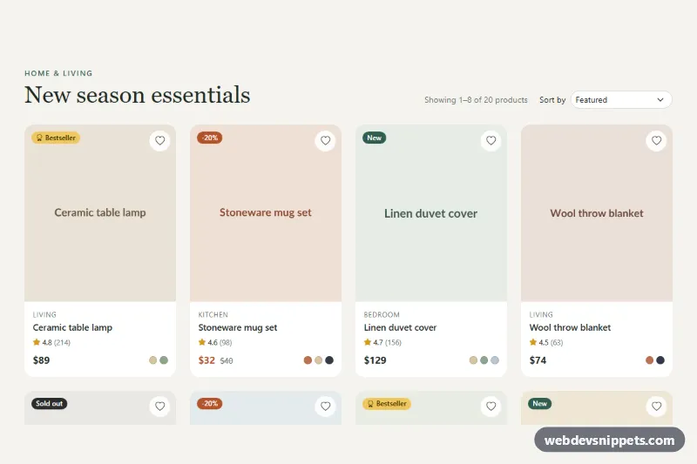This screenshot has width=697, height=464.
Task: Open Ceramic table lamp product image
Action: [100, 213]
